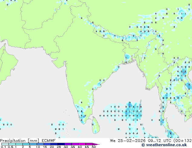Select the 10–15 mm blue legend swatch

[x=40, y=144]
